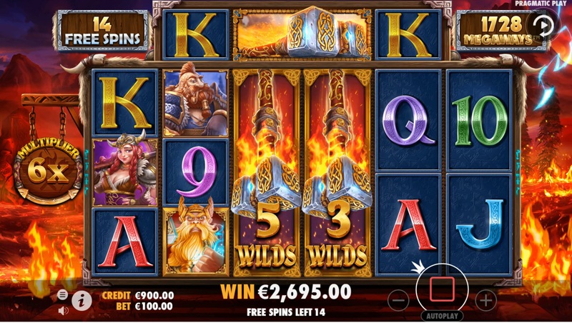Image resolution: width=572 pixels, height=323 pixels.
Task: Click the 5 Wilds hammer reel
Action: tap(267, 172)
